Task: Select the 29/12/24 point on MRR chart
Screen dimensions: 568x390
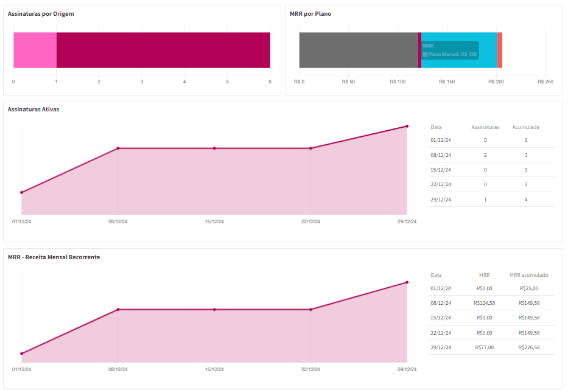Action: [407, 282]
